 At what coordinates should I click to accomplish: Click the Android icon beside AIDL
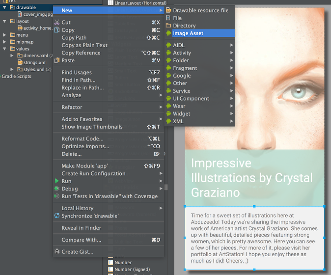168,45
